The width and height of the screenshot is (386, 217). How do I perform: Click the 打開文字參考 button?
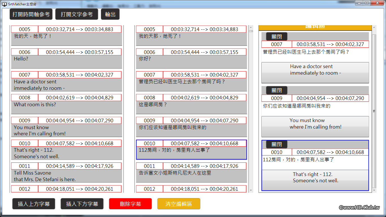point(77,14)
